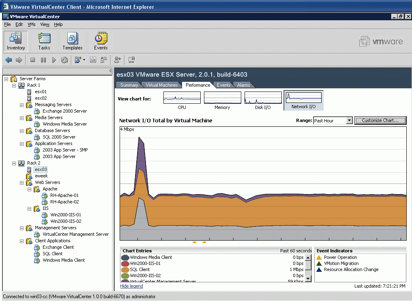Collapse the Application Servers group
The width and height of the screenshot is (412, 301).
[x=22, y=144]
